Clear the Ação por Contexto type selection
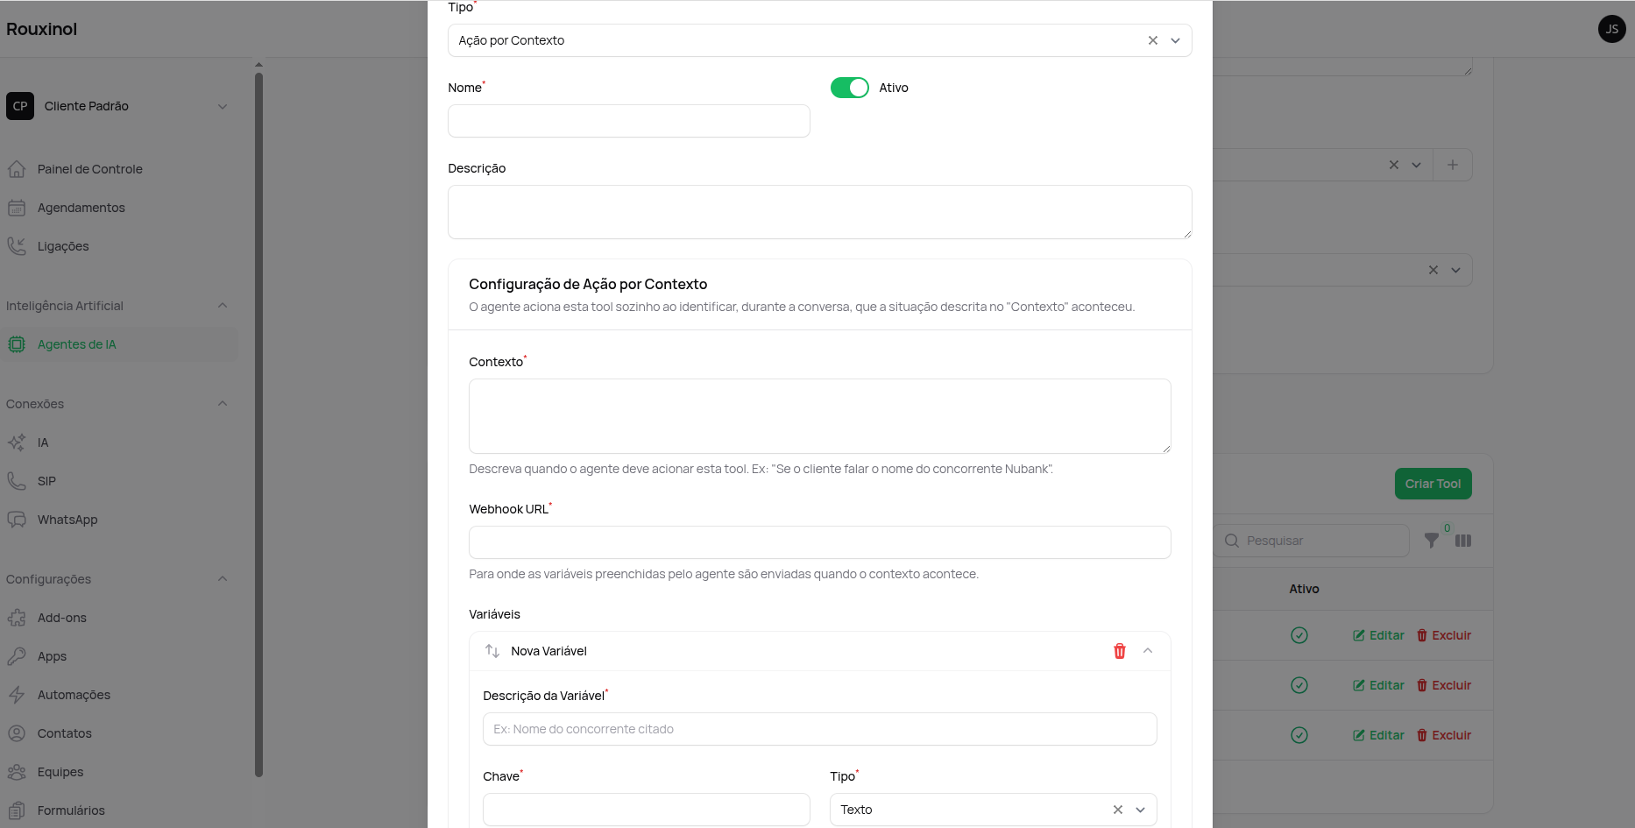Image resolution: width=1635 pixels, height=828 pixels. (1153, 40)
